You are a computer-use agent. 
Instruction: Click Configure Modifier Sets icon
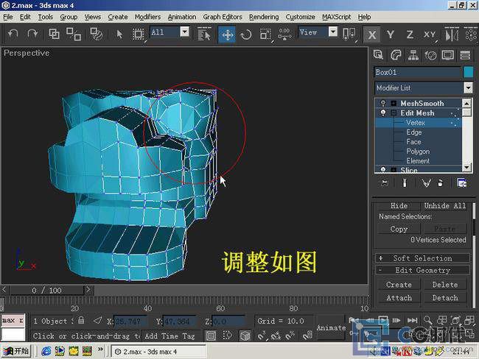(461, 182)
